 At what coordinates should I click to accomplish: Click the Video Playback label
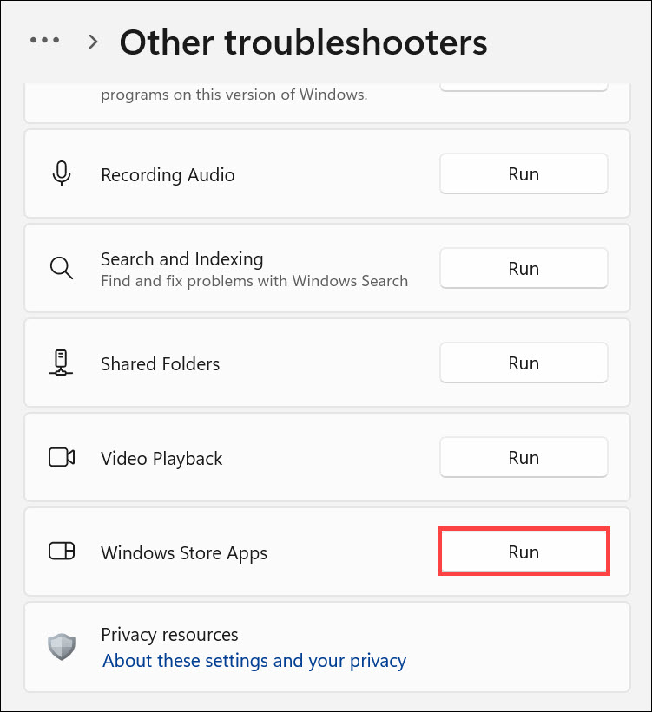click(x=161, y=459)
